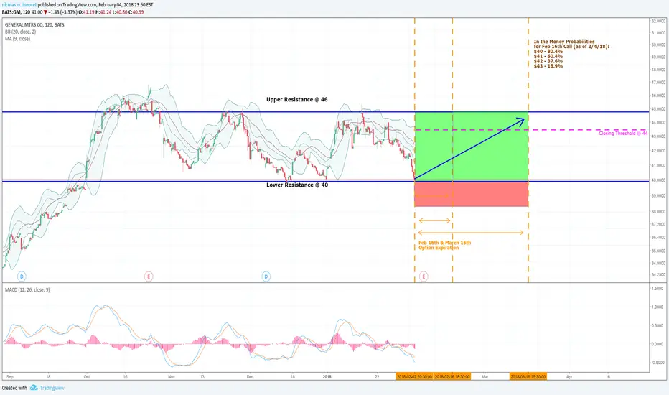Click the 2018-02-16 18:30:00 date marker

(452, 376)
